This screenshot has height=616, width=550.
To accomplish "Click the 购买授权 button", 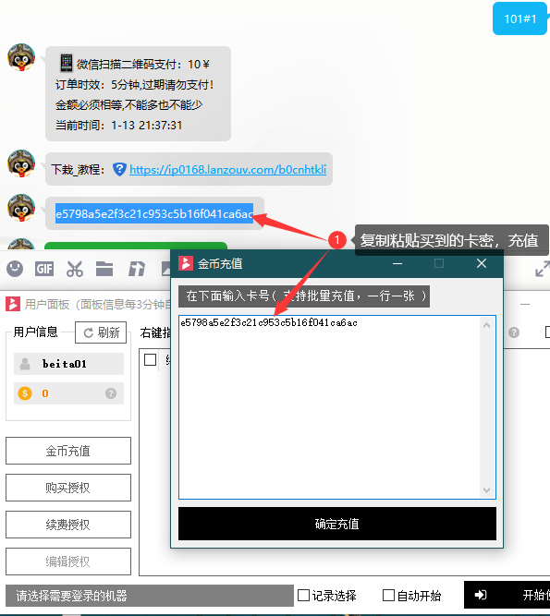I will [x=68, y=488].
